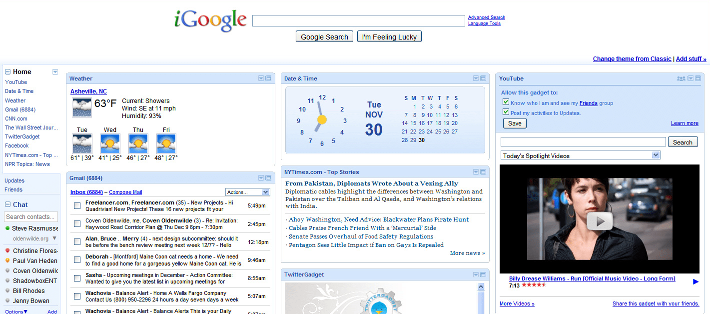The image size is (710, 314).
Task: Click the next video blue arrow
Action: pyautogui.click(x=696, y=282)
